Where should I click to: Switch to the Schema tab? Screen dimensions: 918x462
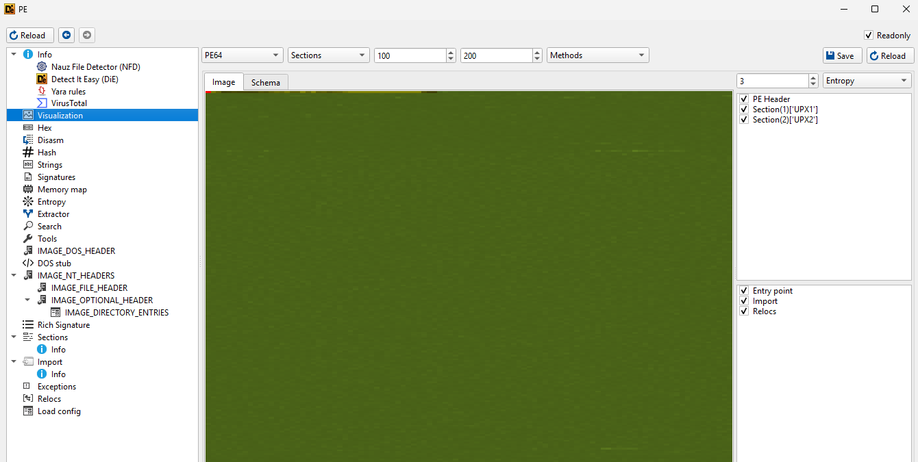tap(265, 83)
